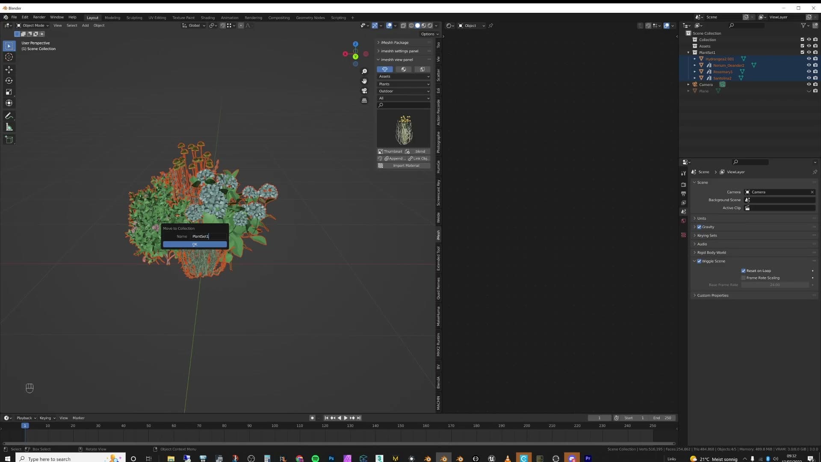Screen dimensions: 821x462
Task: Click the Thumbnail button
Action: [x=390, y=151]
